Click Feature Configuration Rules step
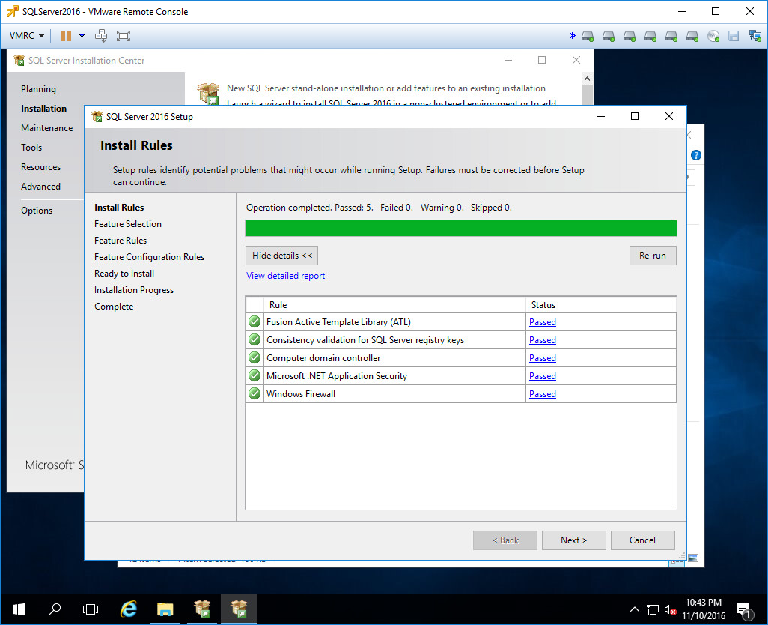This screenshot has height=625, width=768. coord(150,257)
